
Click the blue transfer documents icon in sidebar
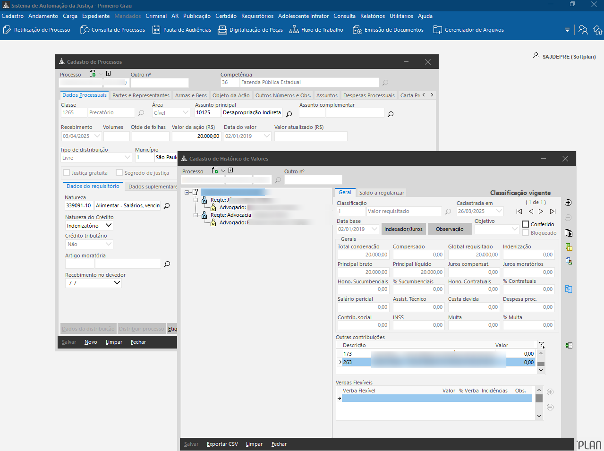[x=569, y=289]
